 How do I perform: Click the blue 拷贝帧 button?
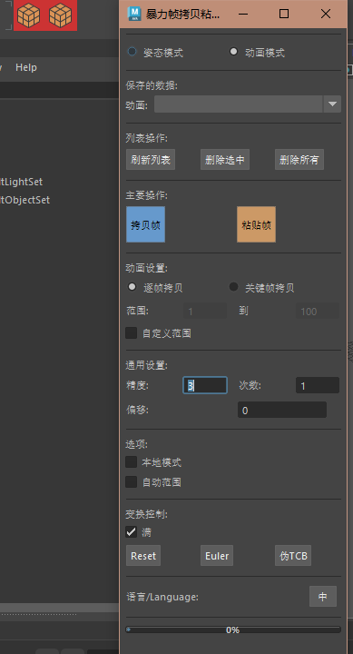click(145, 224)
